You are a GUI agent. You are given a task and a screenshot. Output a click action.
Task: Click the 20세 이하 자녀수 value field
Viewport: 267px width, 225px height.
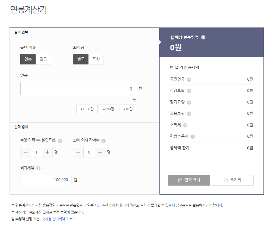tap(89, 152)
